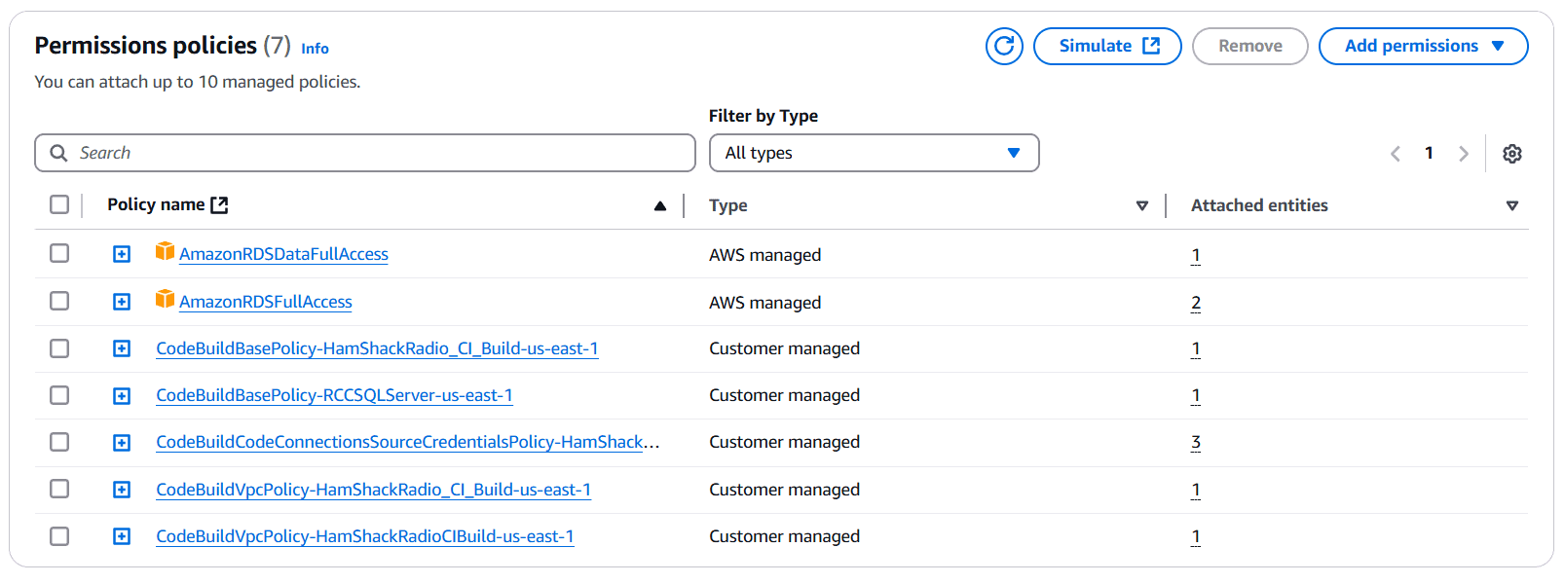Viewport: 1565px width, 584px height.
Task: Open CodeBuildBasePolicy-RCCSQLServer-us-east-1 link
Action: [334, 395]
